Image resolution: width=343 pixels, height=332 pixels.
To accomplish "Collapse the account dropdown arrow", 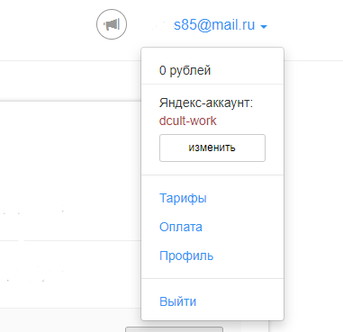I will point(264,27).
